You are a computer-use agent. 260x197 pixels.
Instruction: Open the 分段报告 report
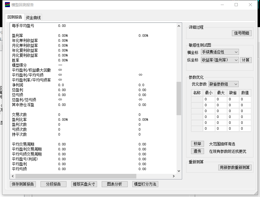tap(53, 184)
